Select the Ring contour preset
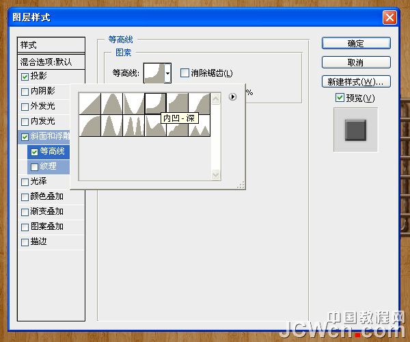The width and height of the screenshot is (410, 342). [x=112, y=126]
